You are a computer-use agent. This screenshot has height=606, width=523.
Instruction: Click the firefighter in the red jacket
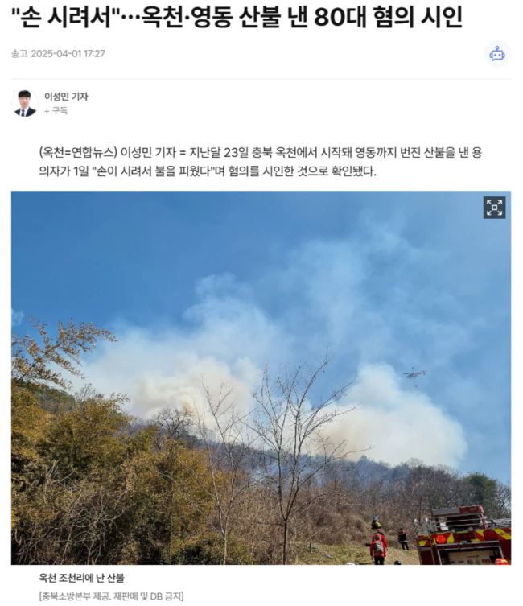(x=378, y=548)
